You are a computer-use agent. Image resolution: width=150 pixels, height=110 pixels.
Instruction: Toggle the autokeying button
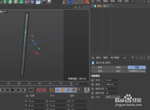pyautogui.click(x=44, y=90)
